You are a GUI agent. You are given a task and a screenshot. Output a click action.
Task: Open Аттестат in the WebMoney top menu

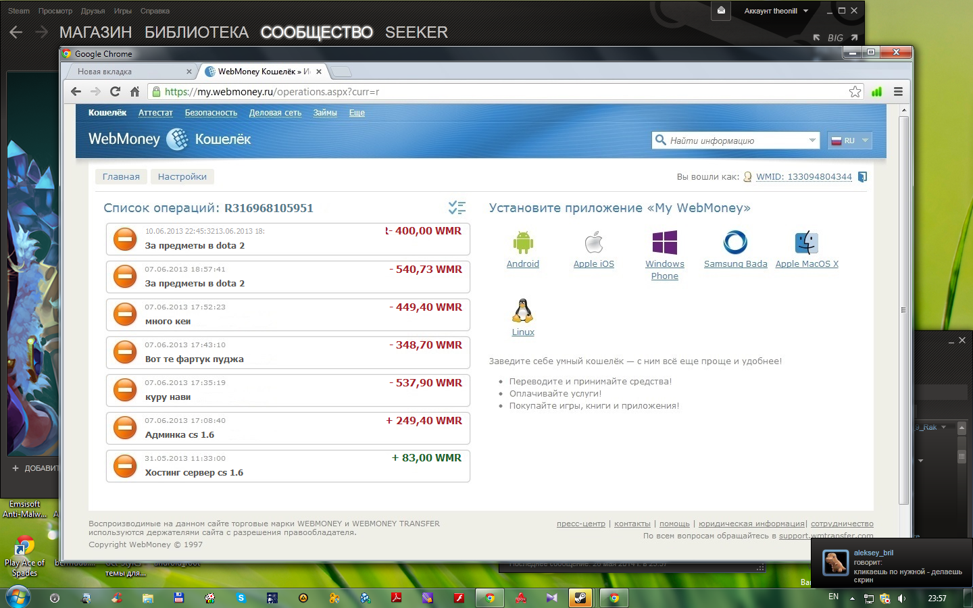point(155,113)
